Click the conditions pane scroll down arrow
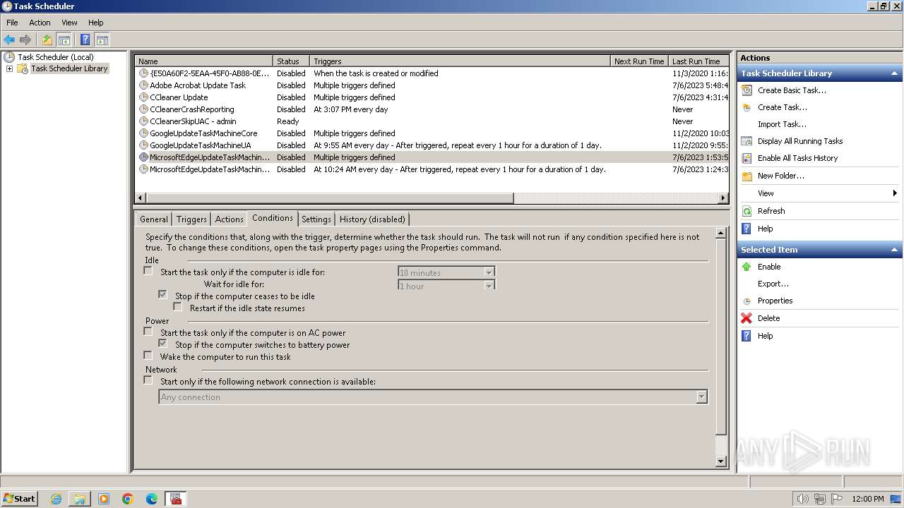The image size is (904, 508). pyautogui.click(x=721, y=461)
